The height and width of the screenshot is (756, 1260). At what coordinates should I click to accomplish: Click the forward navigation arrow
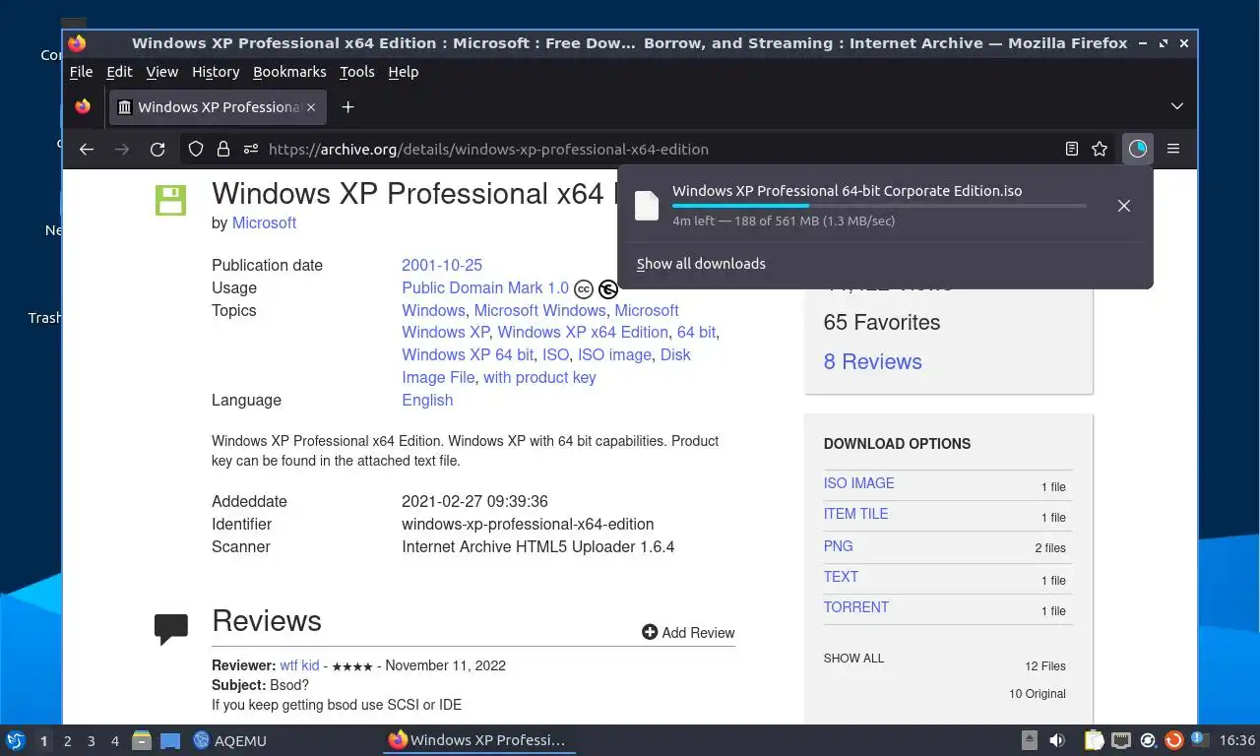[x=122, y=149]
